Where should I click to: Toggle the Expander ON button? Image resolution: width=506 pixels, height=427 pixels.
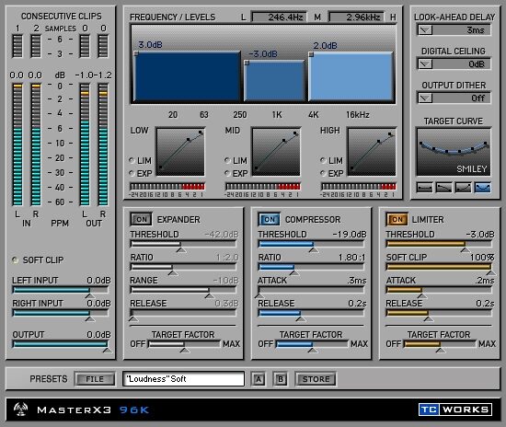pos(141,219)
